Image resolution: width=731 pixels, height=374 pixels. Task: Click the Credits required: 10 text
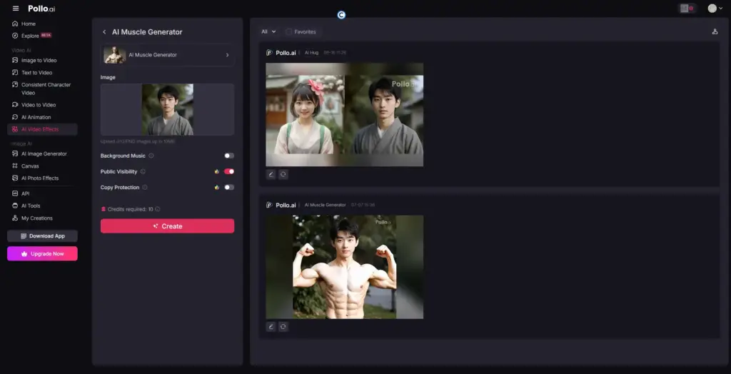(131, 209)
